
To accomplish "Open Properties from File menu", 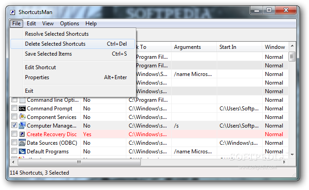I will point(73,77).
